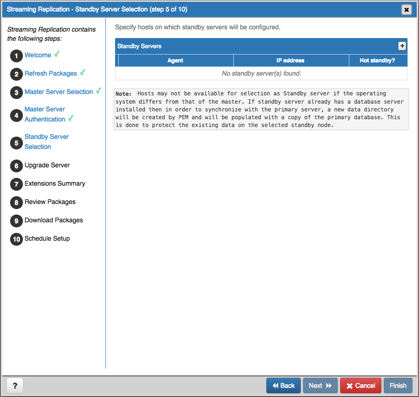The image size is (419, 397).
Task: Click the step 5 number badge
Action: (17, 143)
